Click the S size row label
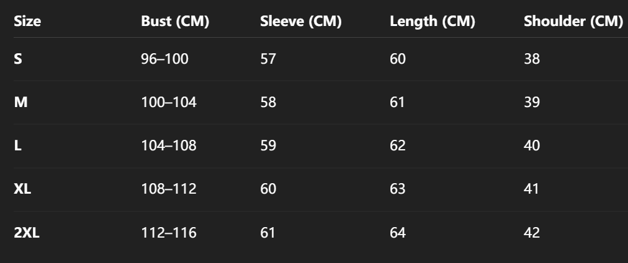 click(18, 59)
